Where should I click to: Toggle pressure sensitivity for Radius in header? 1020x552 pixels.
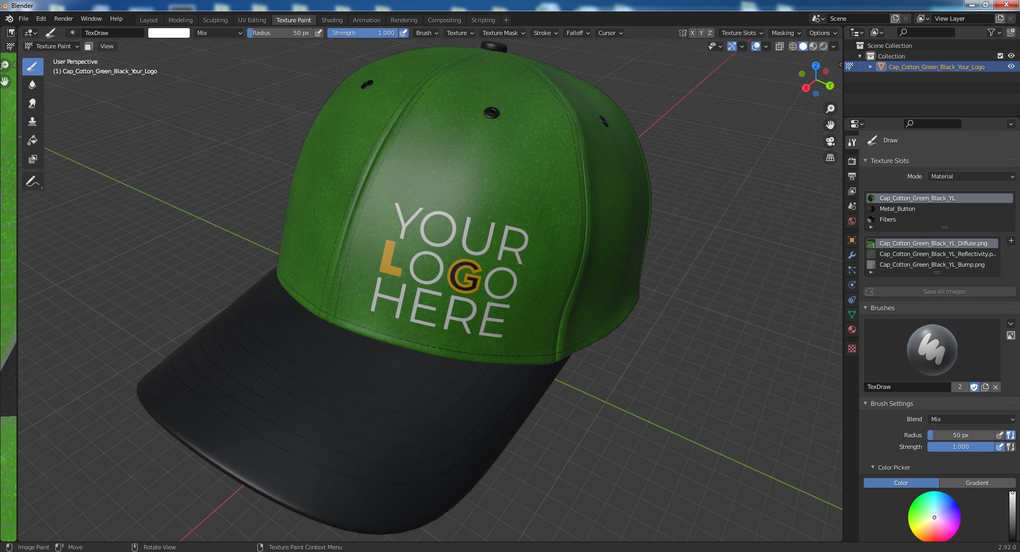318,33
